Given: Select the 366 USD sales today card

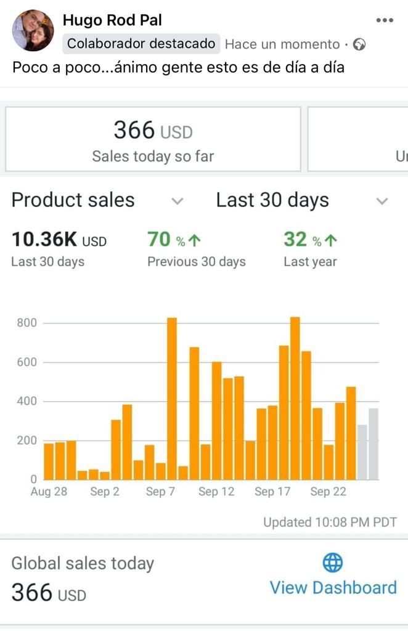Looking at the screenshot, I should (x=153, y=139).
